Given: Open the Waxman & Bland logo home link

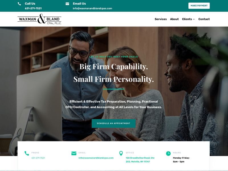Looking at the screenshot, I should point(39,19).
